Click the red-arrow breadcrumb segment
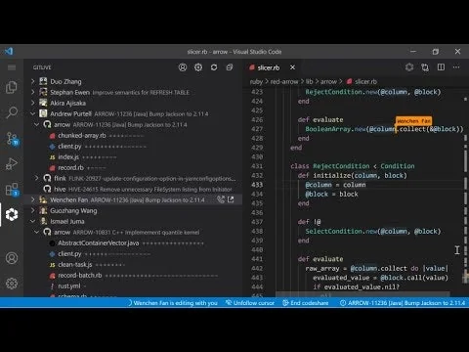Image resolution: width=469 pixels, height=352 pixels. pos(284,81)
